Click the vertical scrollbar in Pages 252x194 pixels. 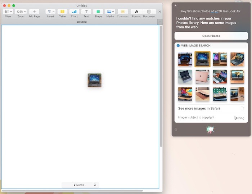tap(161, 86)
